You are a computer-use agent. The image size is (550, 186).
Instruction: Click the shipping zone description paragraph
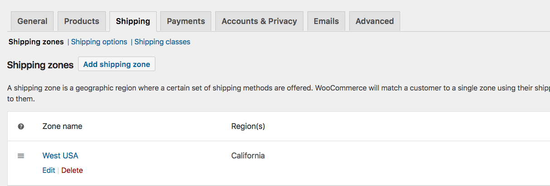[x=278, y=93]
